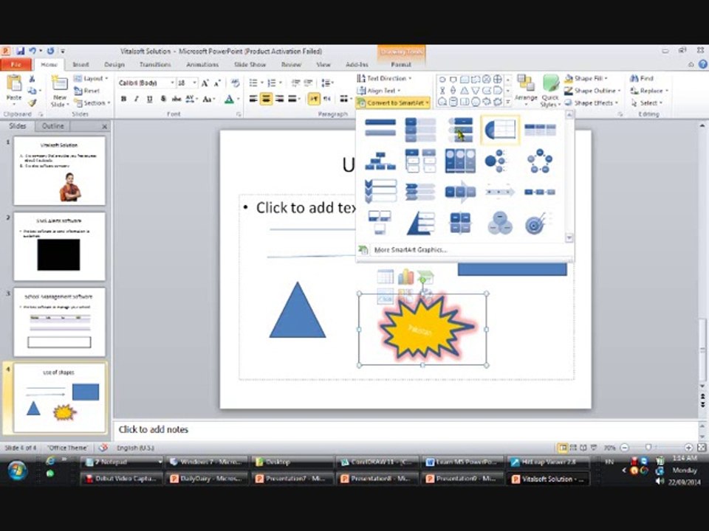Click Quick Styles button
Screen dimensions: 709x531
pyautogui.click(x=550, y=91)
